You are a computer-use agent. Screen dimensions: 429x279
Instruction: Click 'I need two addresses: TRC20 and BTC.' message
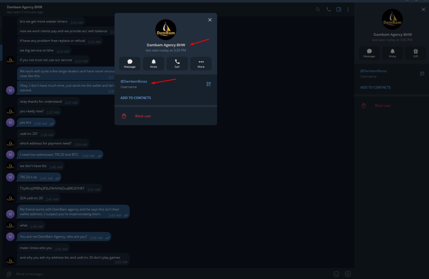coord(60,155)
